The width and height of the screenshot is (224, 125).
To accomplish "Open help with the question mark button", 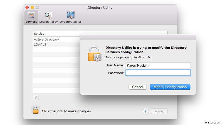I will pos(145,111).
